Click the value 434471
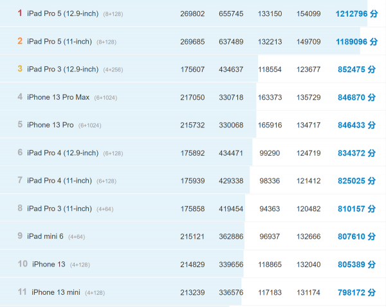 click(x=231, y=153)
